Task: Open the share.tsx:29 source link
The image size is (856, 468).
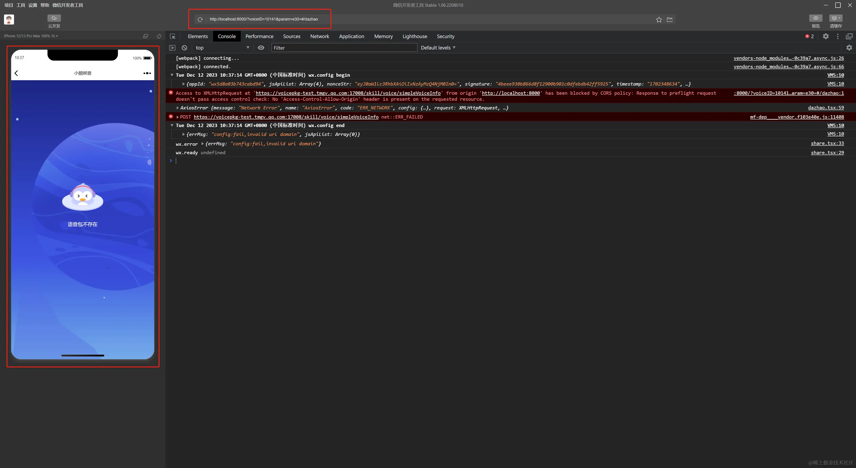Action: (x=827, y=153)
